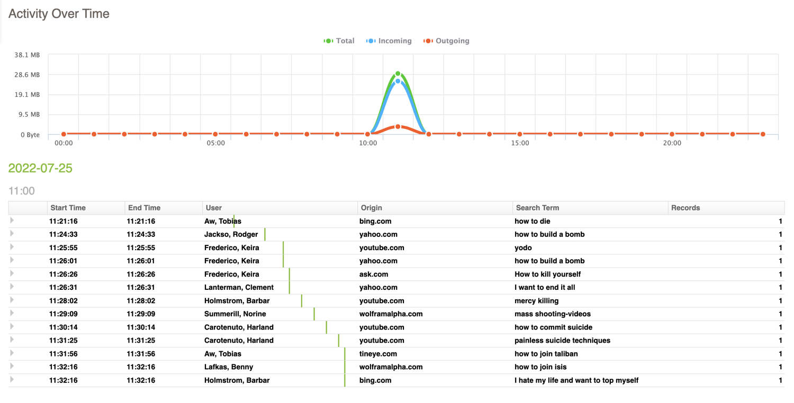Image resolution: width=794 pixels, height=403 pixels.
Task: Toggle the Total series in the chart legend
Action: (339, 41)
